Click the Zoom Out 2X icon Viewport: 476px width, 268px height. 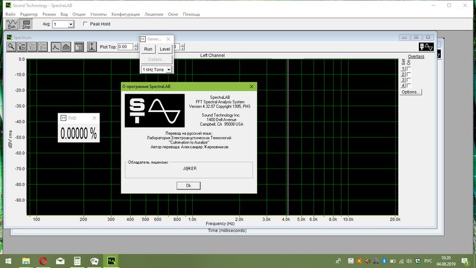32,47
